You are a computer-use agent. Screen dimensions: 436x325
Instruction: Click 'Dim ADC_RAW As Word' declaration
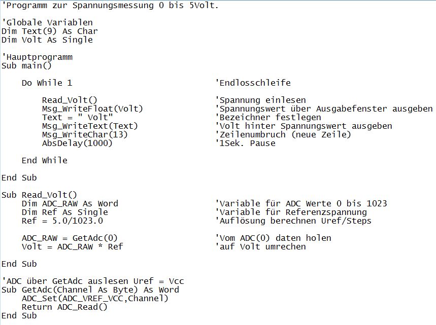click(70, 203)
